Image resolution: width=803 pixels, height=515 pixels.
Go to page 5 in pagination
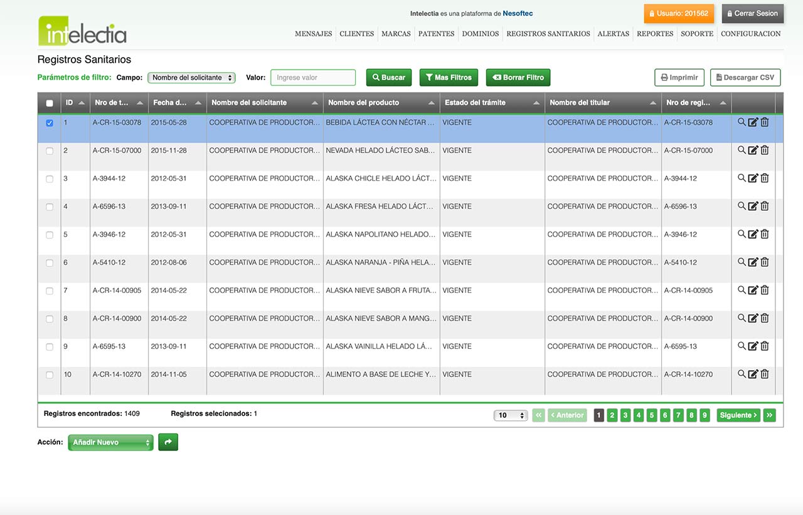(x=652, y=415)
